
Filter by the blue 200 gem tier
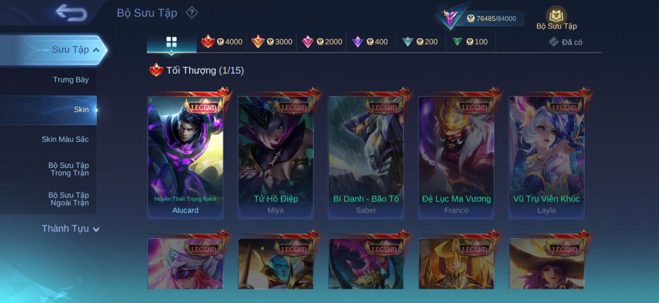tap(420, 42)
